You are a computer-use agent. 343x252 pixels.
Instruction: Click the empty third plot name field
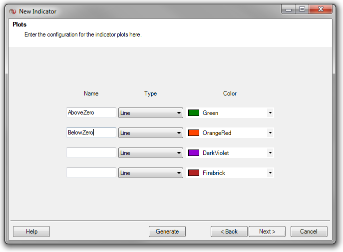click(91, 152)
